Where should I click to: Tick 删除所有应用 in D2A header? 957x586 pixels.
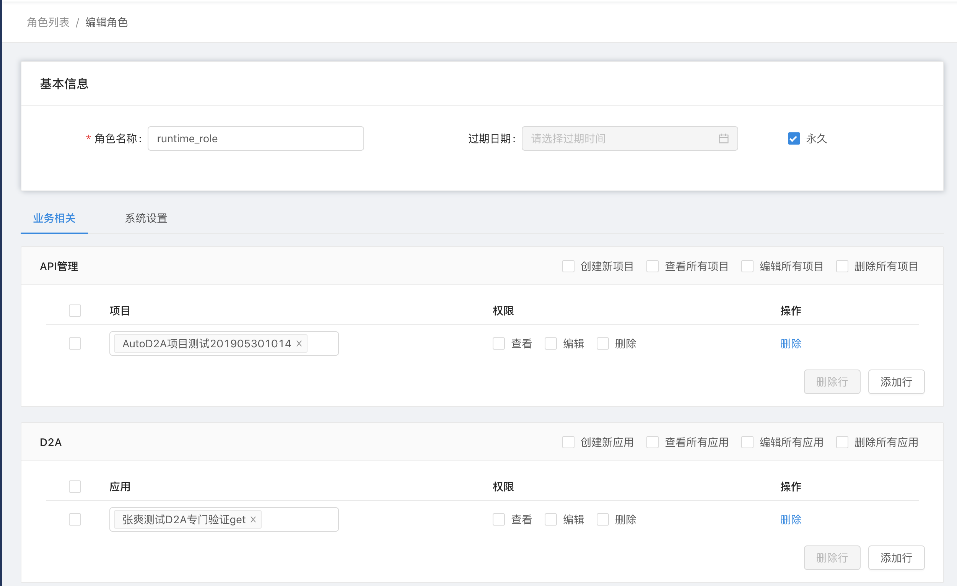point(842,442)
